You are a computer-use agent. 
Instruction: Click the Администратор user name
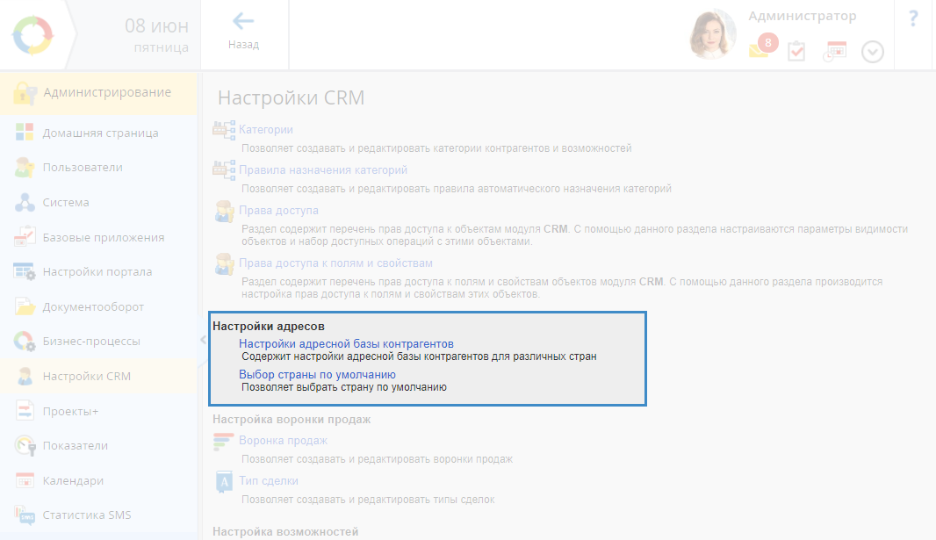coord(803,16)
